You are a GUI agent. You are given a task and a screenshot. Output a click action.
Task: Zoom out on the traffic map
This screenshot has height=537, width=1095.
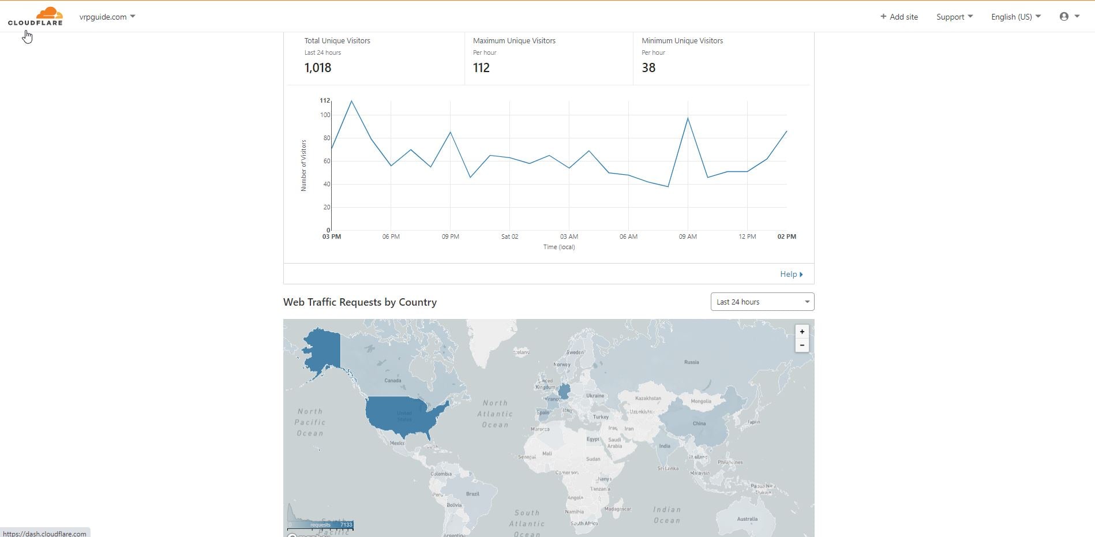[x=801, y=346]
